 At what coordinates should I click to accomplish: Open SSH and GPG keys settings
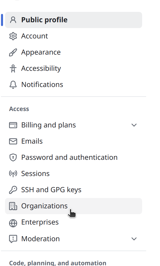[x=51, y=190]
